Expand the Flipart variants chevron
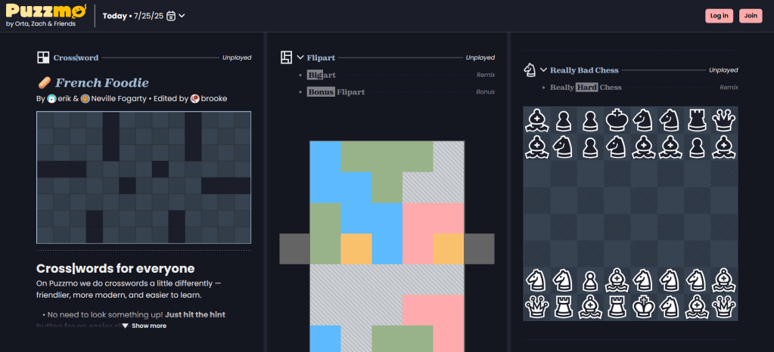The image size is (774, 352). (x=300, y=57)
